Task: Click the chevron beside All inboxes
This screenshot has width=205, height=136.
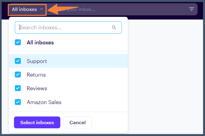Action: point(42,9)
